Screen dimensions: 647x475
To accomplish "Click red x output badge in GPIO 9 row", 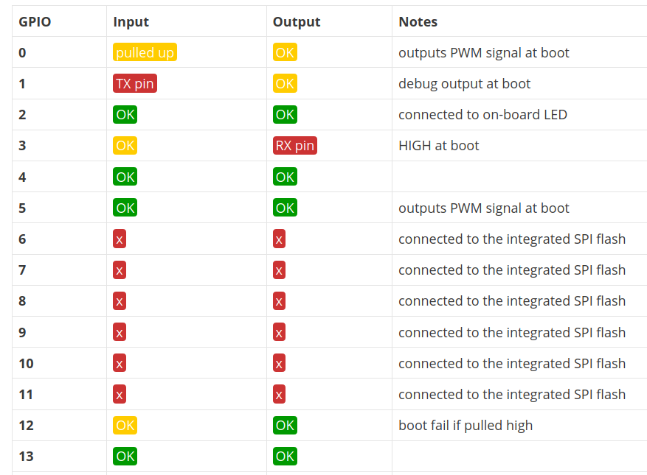I will pos(279,333).
